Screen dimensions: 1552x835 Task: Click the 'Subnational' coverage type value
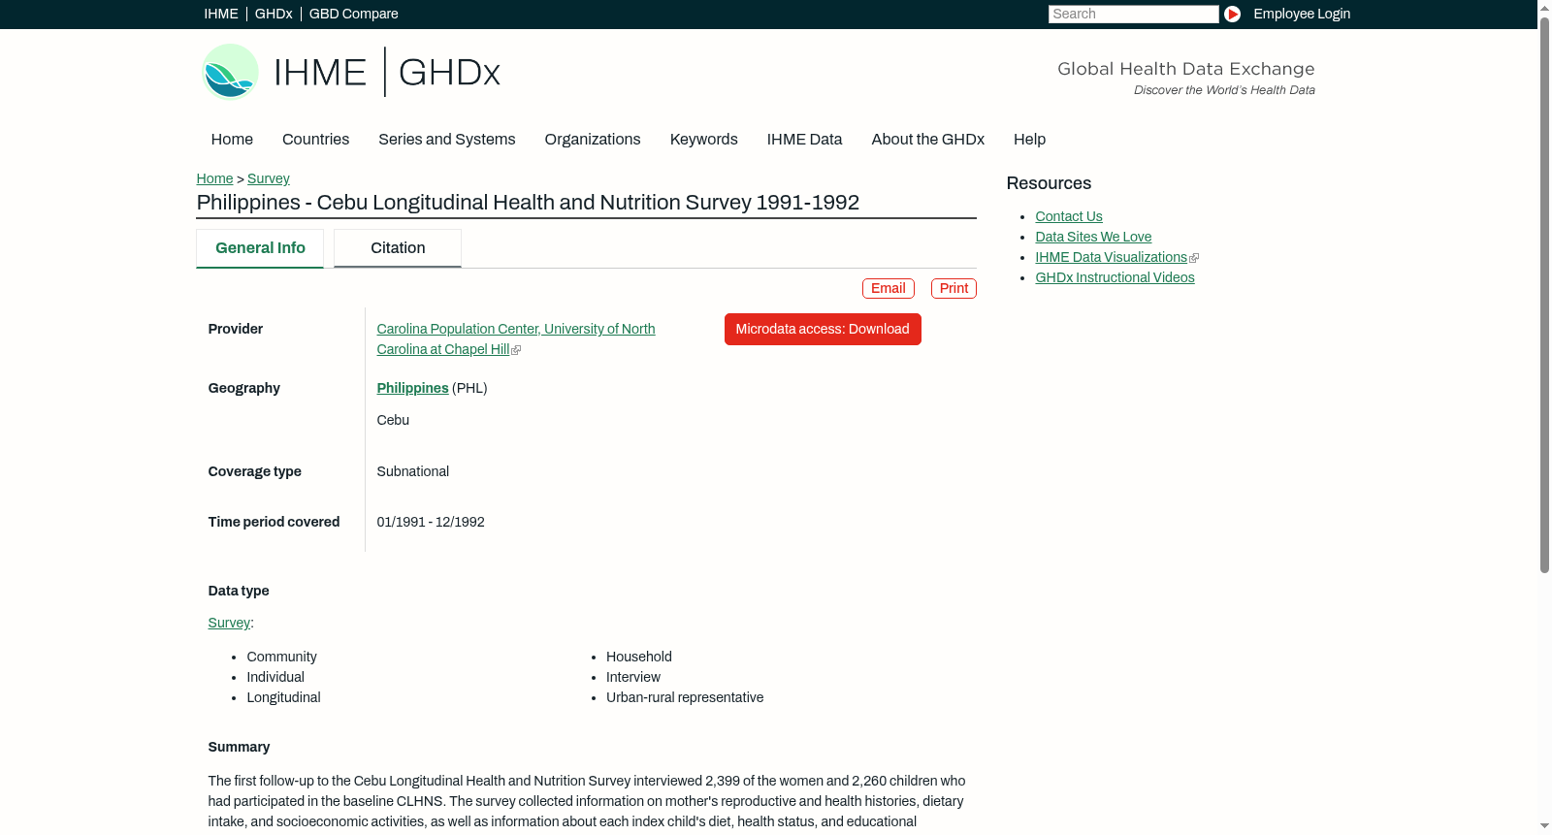[x=413, y=472]
